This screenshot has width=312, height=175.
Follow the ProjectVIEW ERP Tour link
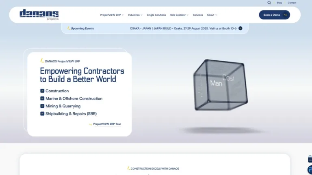(107, 124)
